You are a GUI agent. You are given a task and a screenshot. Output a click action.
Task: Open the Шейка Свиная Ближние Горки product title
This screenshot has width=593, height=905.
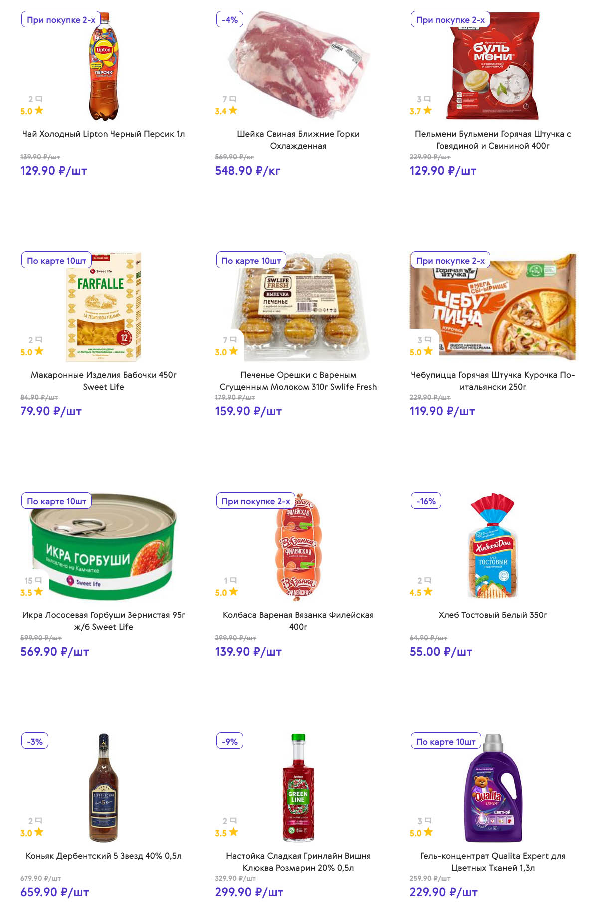coord(298,140)
